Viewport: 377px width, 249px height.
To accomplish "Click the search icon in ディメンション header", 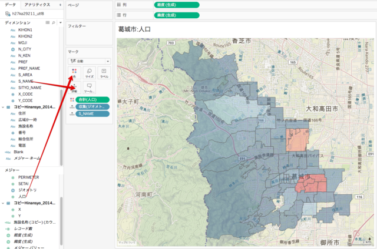I will [x=53, y=22].
